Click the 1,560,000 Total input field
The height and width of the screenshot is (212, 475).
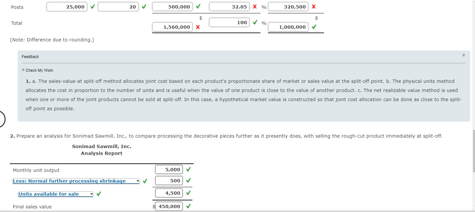pyautogui.click(x=172, y=27)
